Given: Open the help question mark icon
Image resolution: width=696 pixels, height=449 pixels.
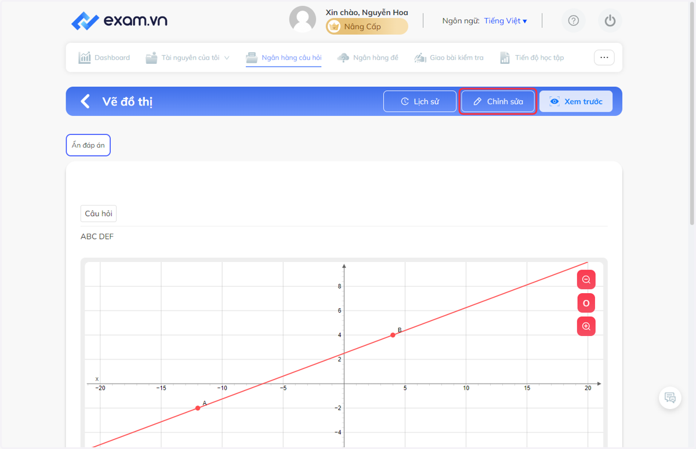Looking at the screenshot, I should coord(574,21).
